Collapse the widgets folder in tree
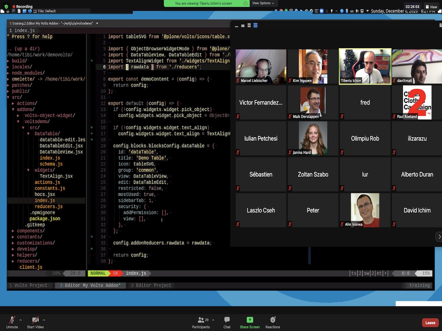Image resolution: width=442 pixels, height=331 pixels. 29,170
